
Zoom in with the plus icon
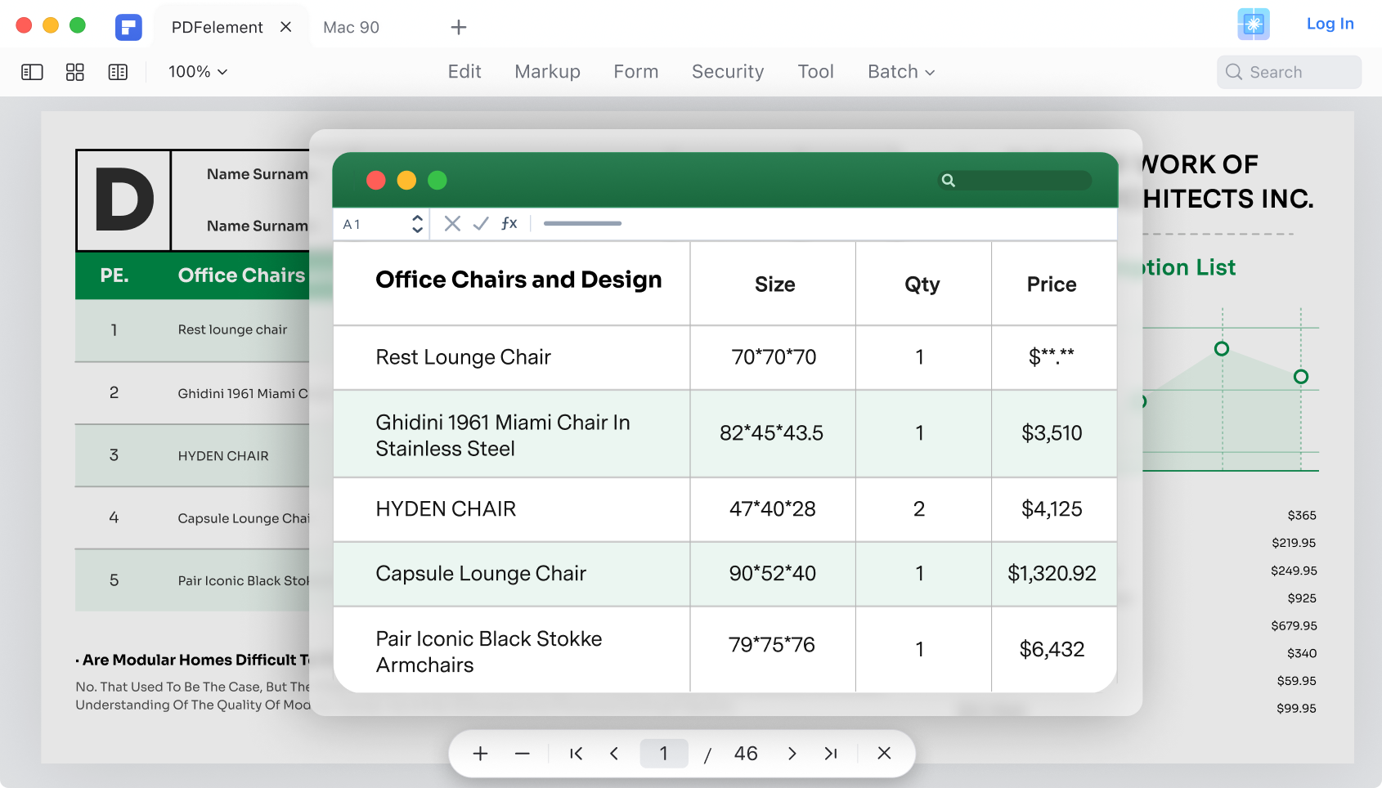click(x=481, y=754)
